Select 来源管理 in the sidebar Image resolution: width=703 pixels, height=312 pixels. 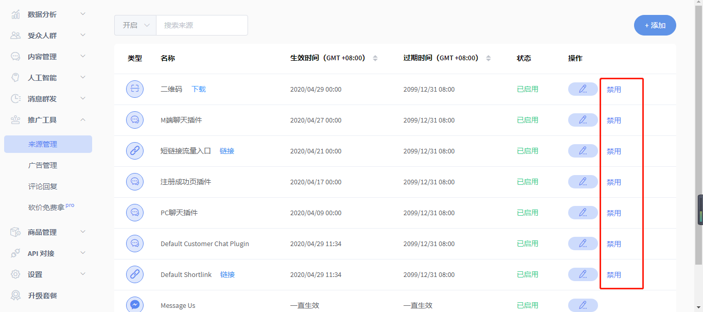pos(48,144)
